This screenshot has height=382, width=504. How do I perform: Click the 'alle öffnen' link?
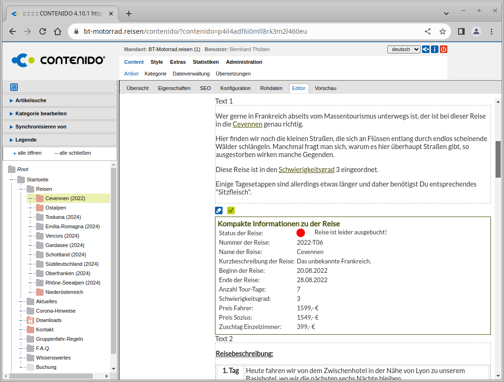point(27,153)
